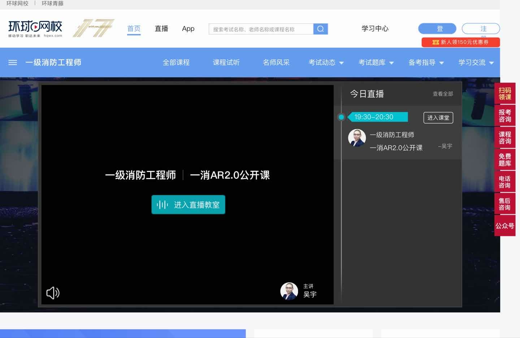Open the hamburger navigation menu
Image resolution: width=520 pixels, height=338 pixels.
[12, 62]
